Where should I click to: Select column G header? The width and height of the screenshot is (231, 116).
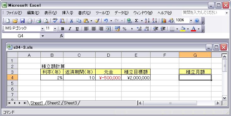195,55
